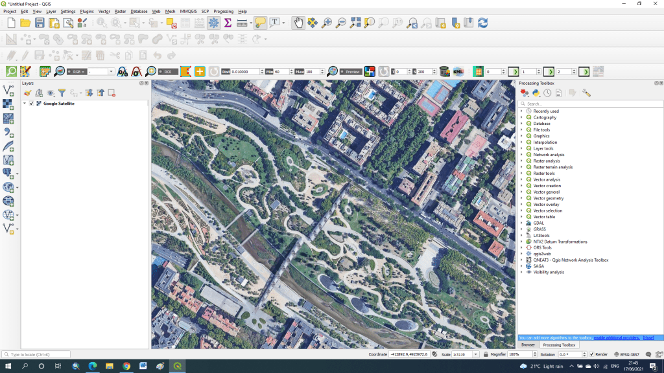Screen dimensions: 664x373
Task: Switch to the Browser tab
Action: pos(528,345)
